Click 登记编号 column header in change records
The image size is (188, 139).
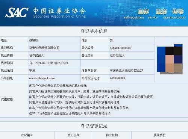(x=27, y=135)
